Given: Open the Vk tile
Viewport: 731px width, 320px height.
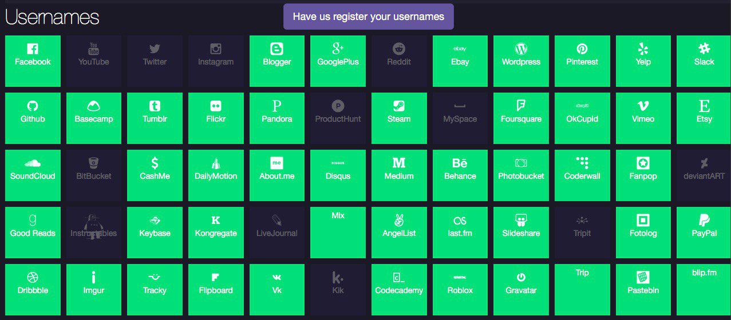Looking at the screenshot, I should tap(277, 290).
